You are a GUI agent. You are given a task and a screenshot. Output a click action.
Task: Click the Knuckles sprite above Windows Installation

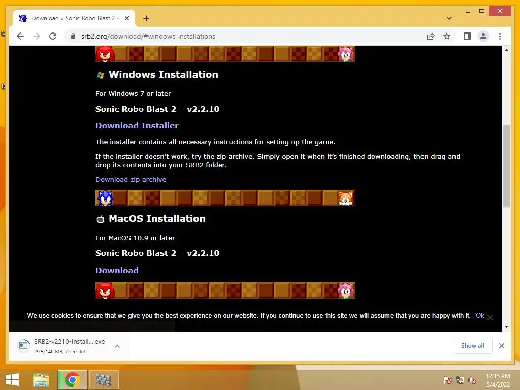pos(105,54)
